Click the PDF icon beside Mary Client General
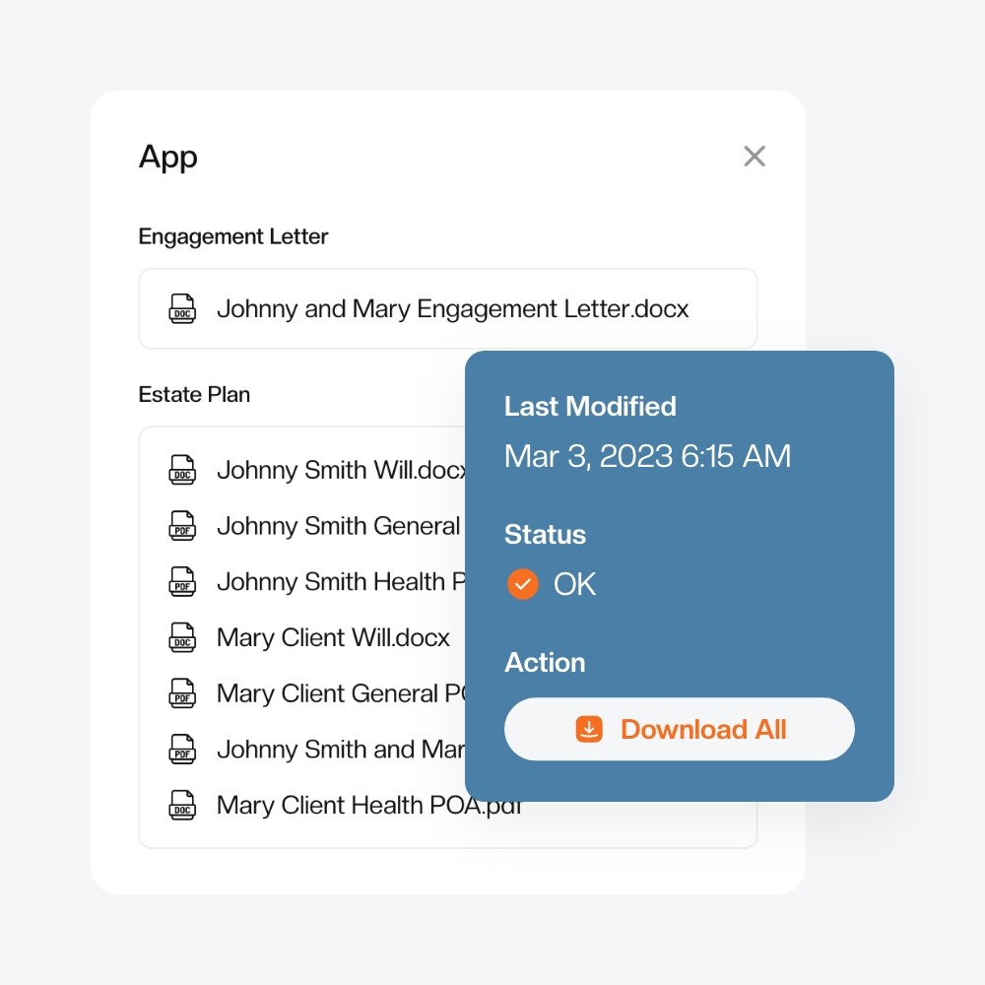Screen dimensions: 985x985 (x=182, y=693)
